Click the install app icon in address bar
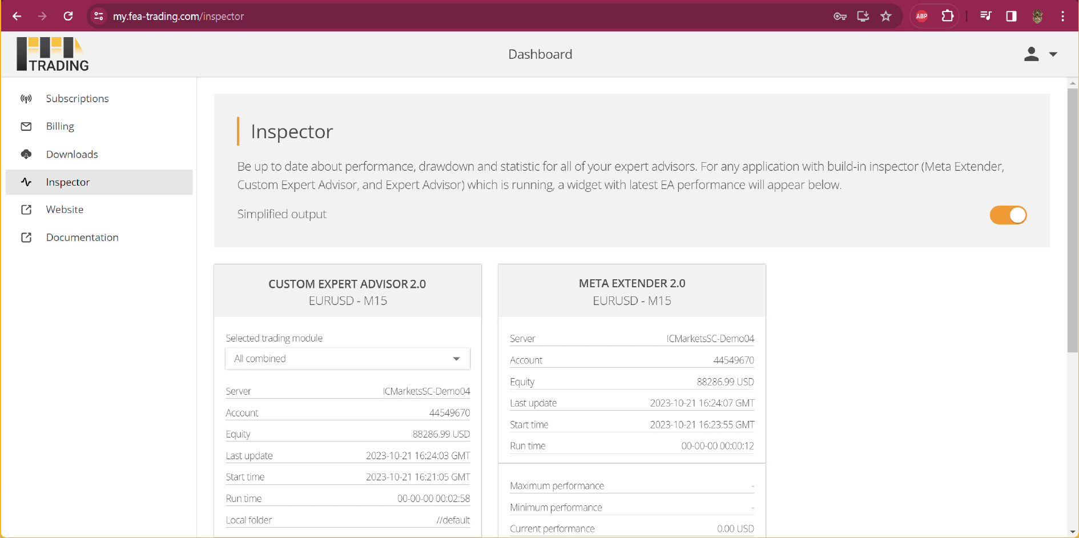 863,16
